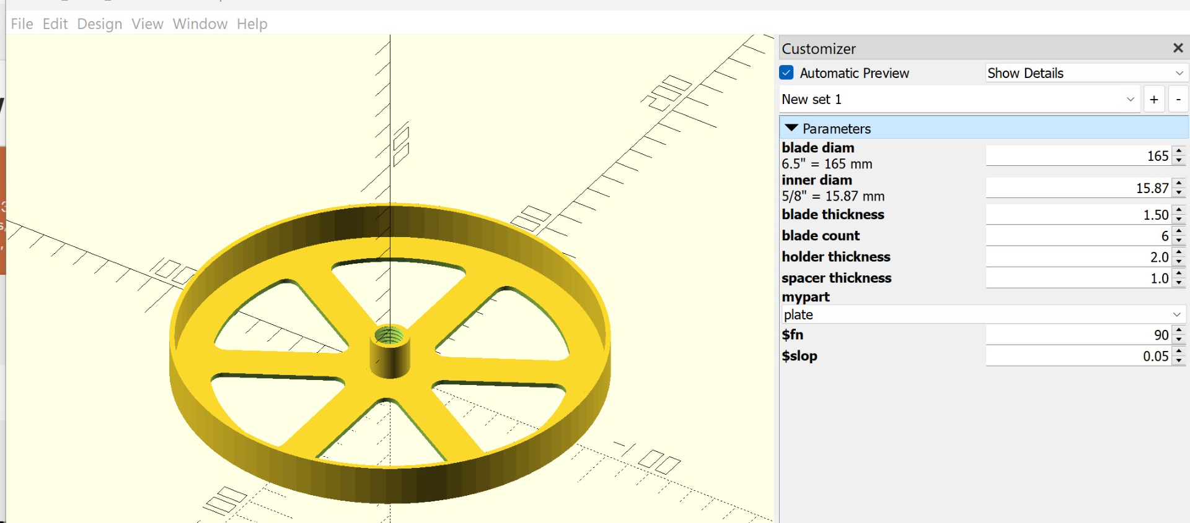
Task: Add a new parameter set with plus button
Action: click(x=1154, y=99)
